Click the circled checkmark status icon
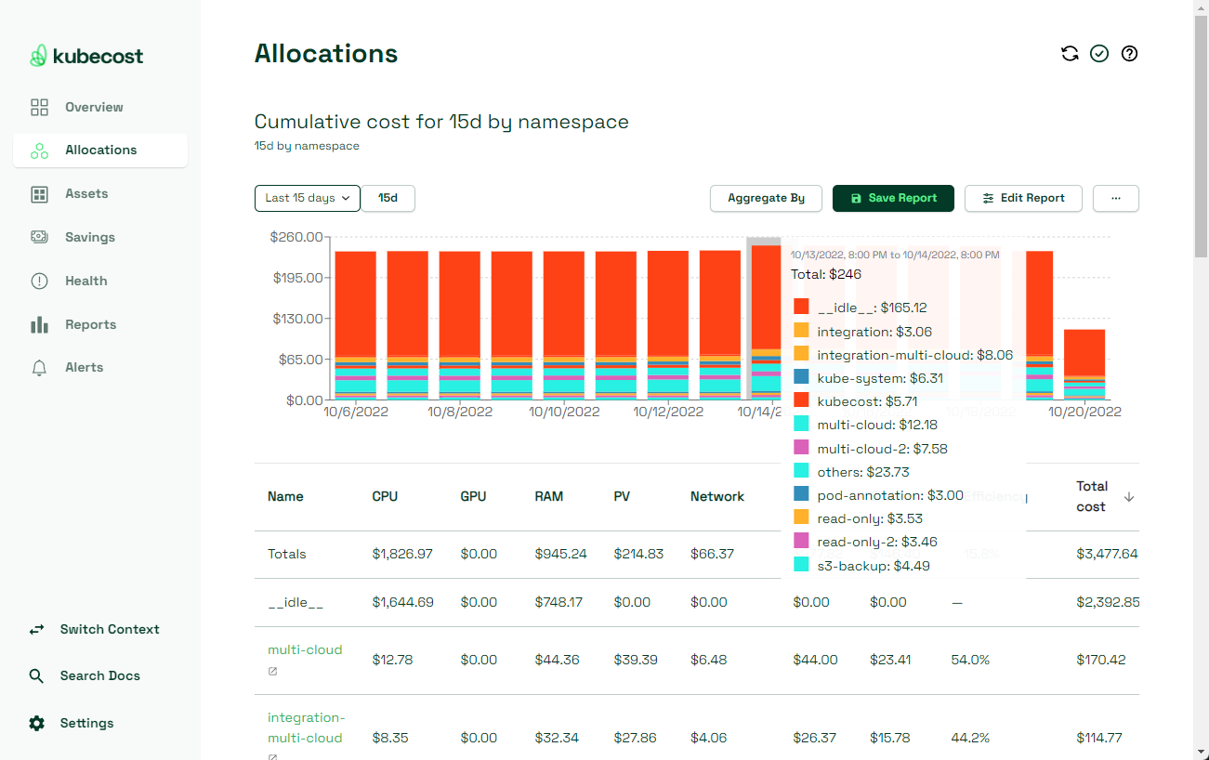 pyautogui.click(x=1099, y=54)
